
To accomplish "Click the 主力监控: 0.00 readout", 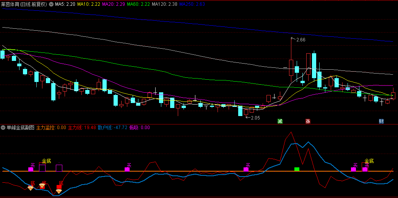I will 52,128.
